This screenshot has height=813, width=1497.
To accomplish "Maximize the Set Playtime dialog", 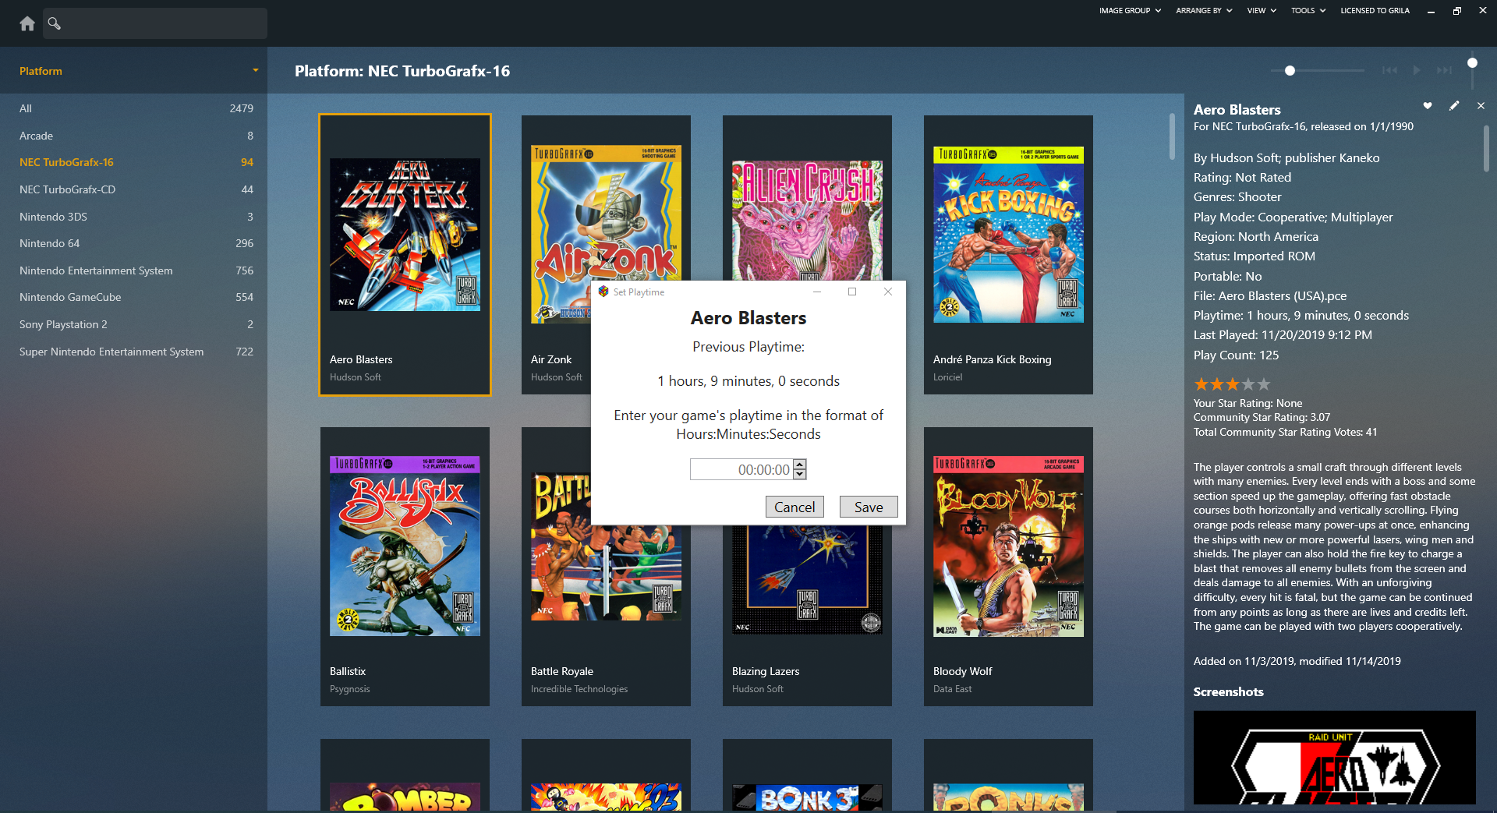I will tap(852, 292).
